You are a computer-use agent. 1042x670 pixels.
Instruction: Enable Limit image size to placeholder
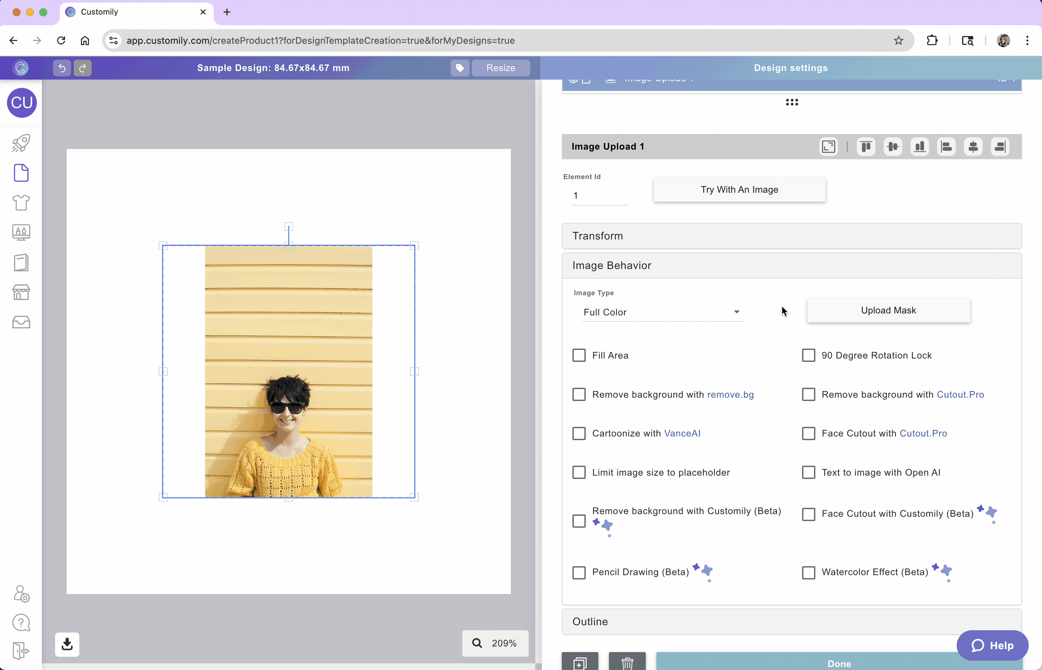click(579, 472)
